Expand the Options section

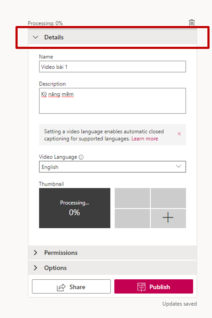click(55, 268)
